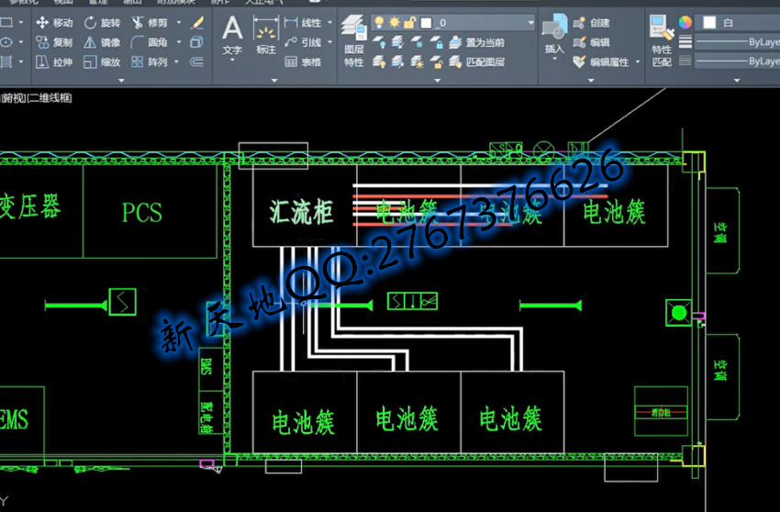Screen dimensions: 780x512
Task: Expand the Trim (修剪) dropdown arrow
Action: 176,23
